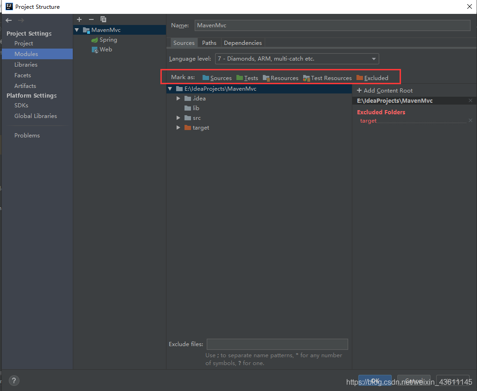Screen dimensions: 477x391
Task: Switch to the Paths tab
Action: click(210, 43)
